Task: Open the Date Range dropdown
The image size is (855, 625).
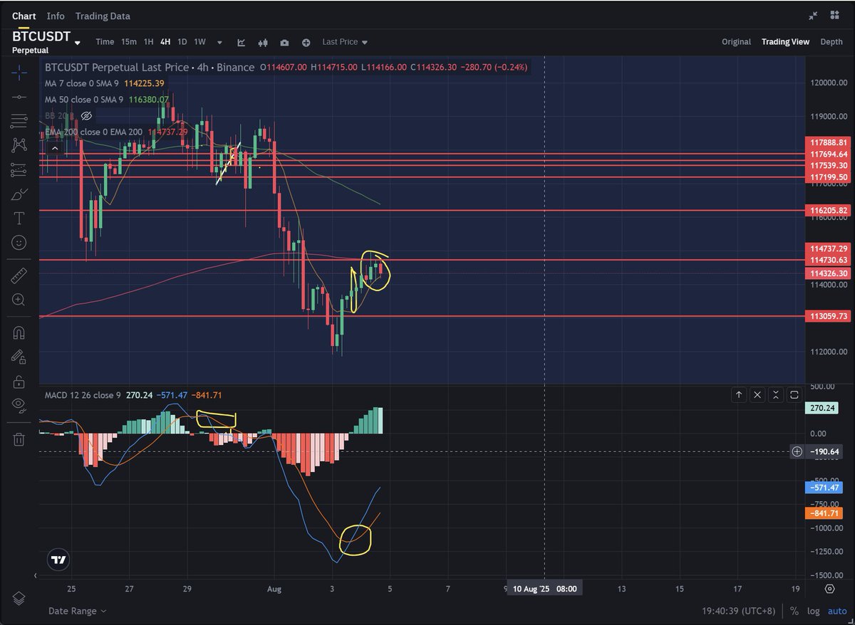Action: click(x=78, y=611)
